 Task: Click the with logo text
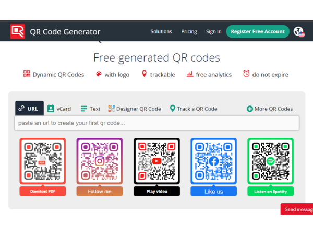pos(117,75)
